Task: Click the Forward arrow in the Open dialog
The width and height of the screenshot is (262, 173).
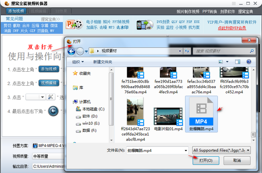Action: click(80, 51)
